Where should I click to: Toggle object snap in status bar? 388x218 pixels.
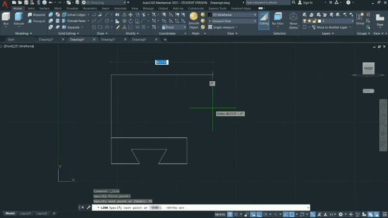tap(292, 214)
